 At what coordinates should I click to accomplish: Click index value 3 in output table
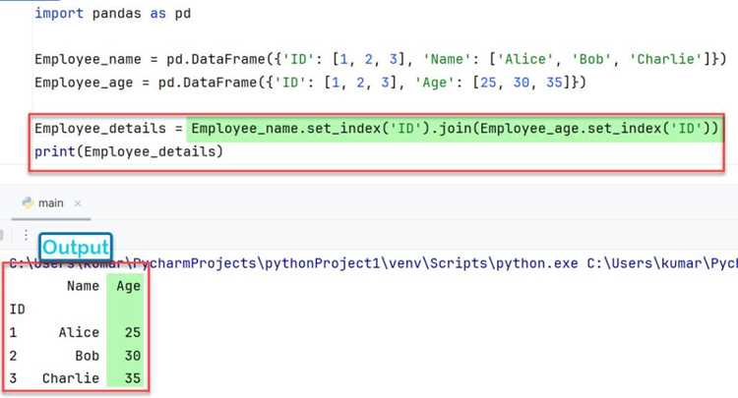pos(13,378)
